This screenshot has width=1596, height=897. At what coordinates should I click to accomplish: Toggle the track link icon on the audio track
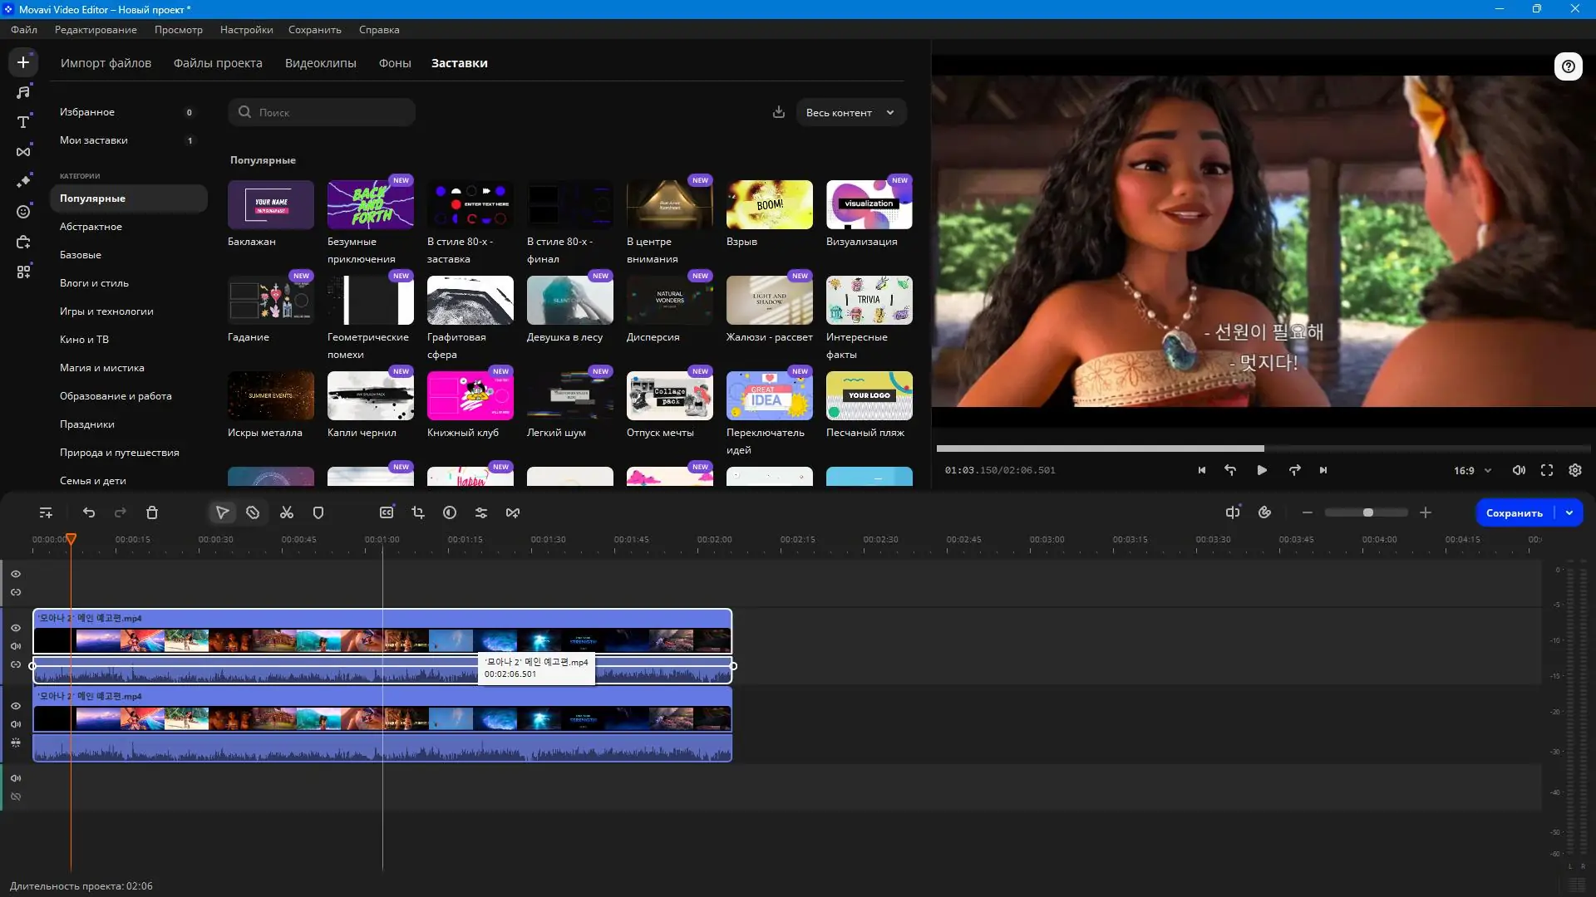point(16,664)
